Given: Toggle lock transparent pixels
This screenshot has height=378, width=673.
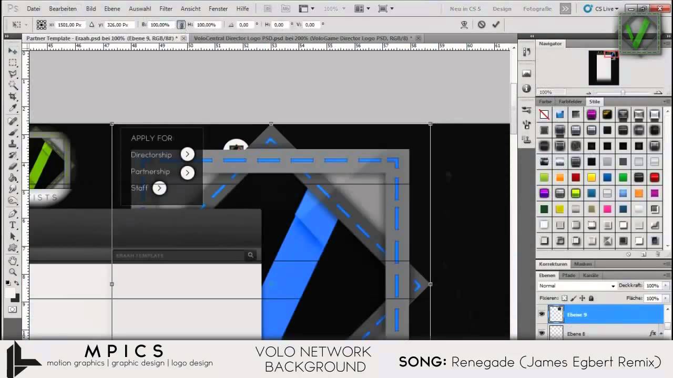Looking at the screenshot, I should click(x=565, y=298).
